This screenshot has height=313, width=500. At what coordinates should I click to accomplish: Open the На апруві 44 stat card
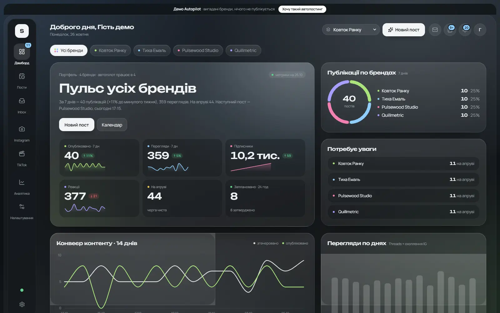tap(182, 198)
